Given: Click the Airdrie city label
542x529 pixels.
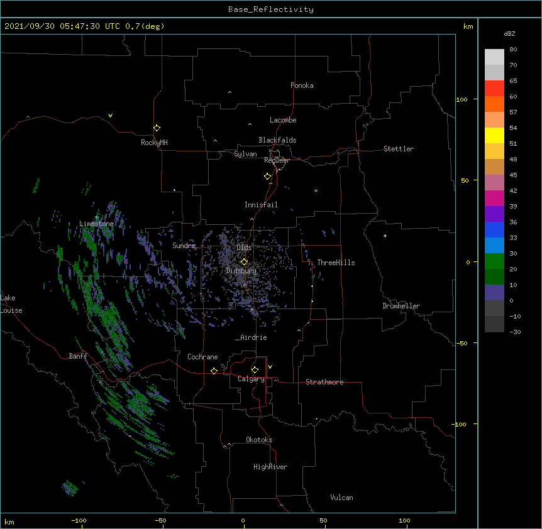Looking at the screenshot, I should point(253,337).
